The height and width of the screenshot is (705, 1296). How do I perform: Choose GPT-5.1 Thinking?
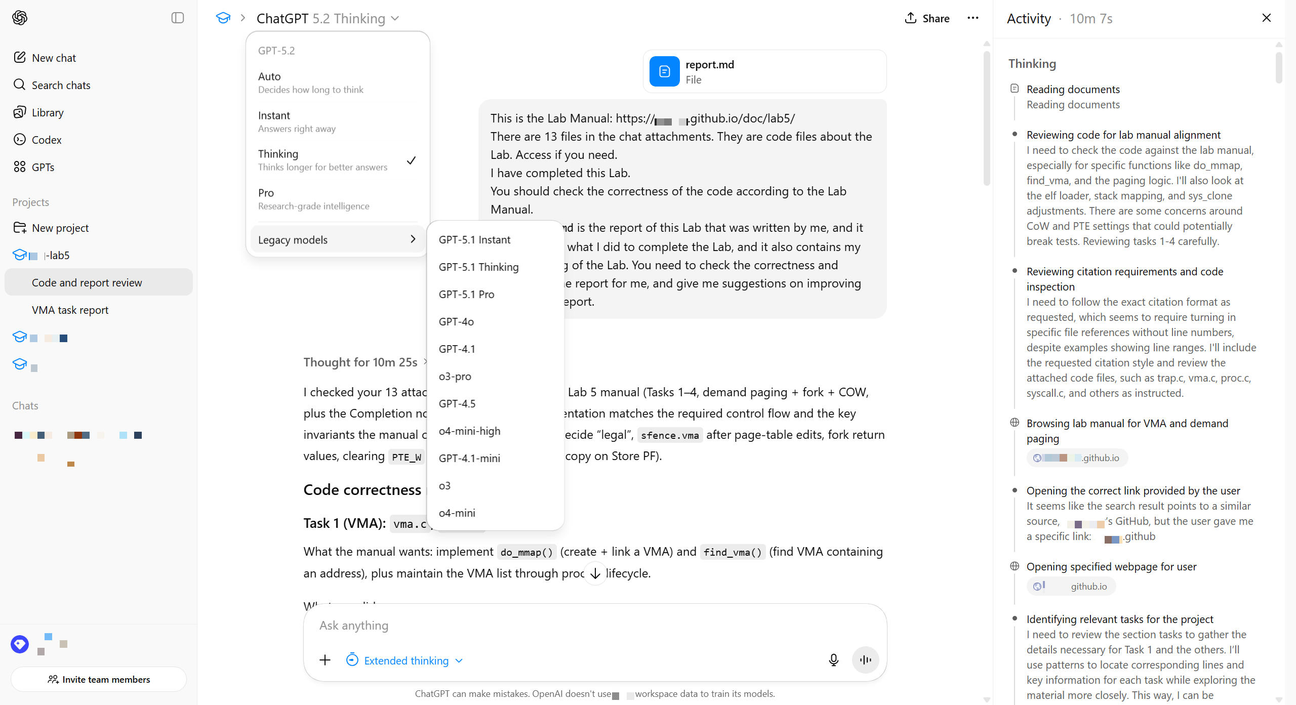click(495, 267)
